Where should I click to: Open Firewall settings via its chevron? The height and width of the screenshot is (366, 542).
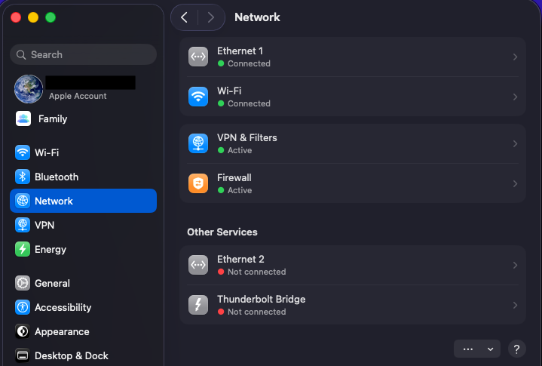tap(515, 183)
